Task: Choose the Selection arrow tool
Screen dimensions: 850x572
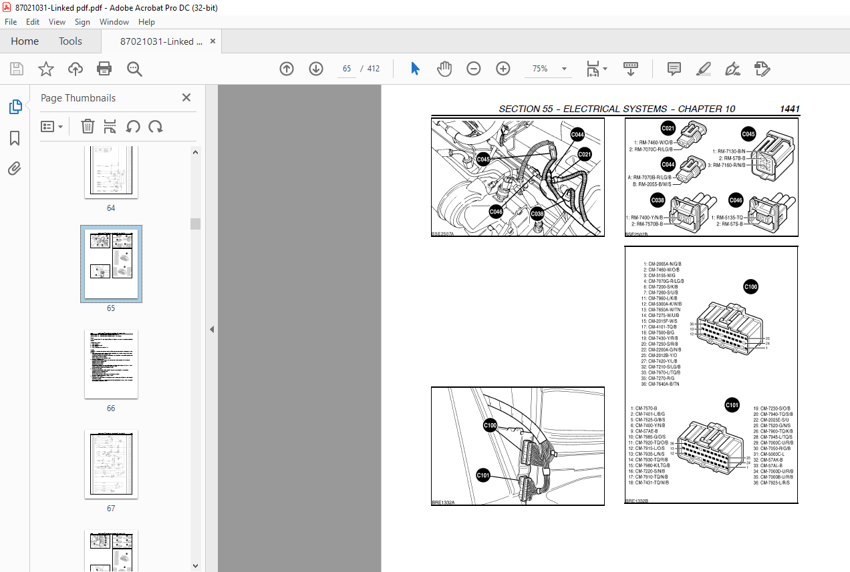Action: 415,69
